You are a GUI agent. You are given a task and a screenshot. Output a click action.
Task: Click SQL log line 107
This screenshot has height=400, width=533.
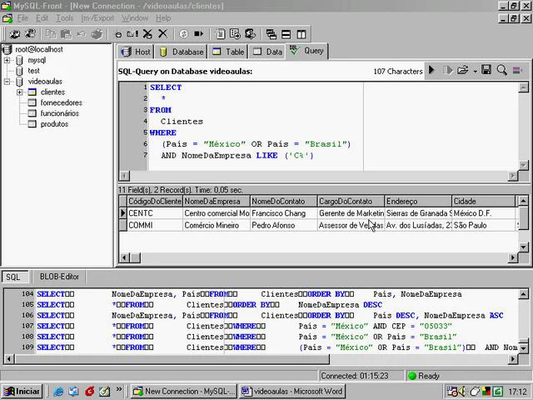262,326
